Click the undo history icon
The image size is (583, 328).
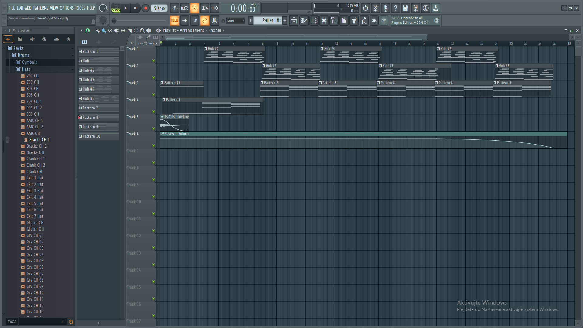[366, 8]
